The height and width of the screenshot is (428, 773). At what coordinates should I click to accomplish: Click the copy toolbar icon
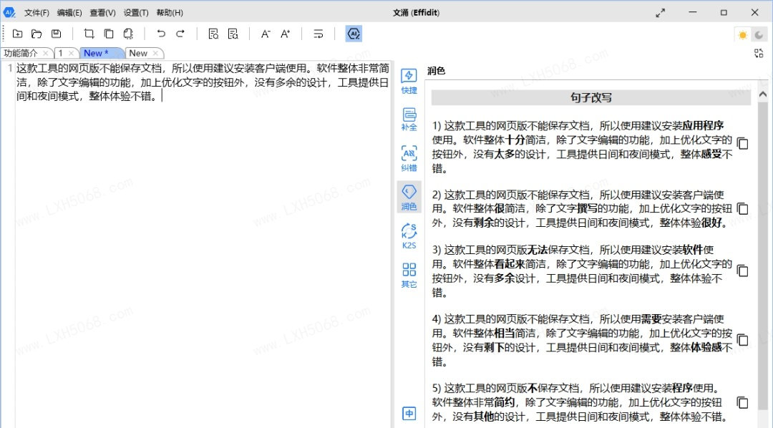tap(109, 34)
